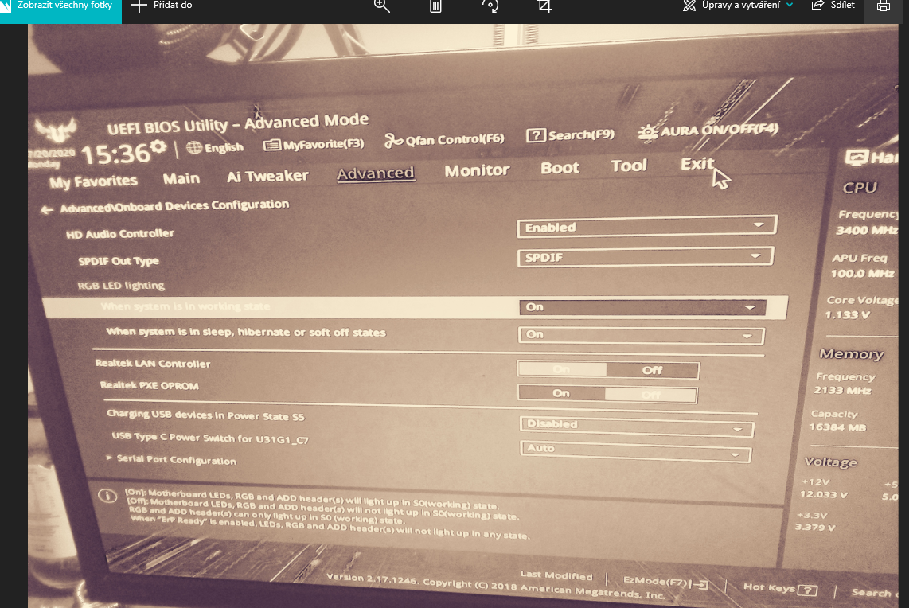
Task: Click the delete trash icon
Action: coord(435,6)
